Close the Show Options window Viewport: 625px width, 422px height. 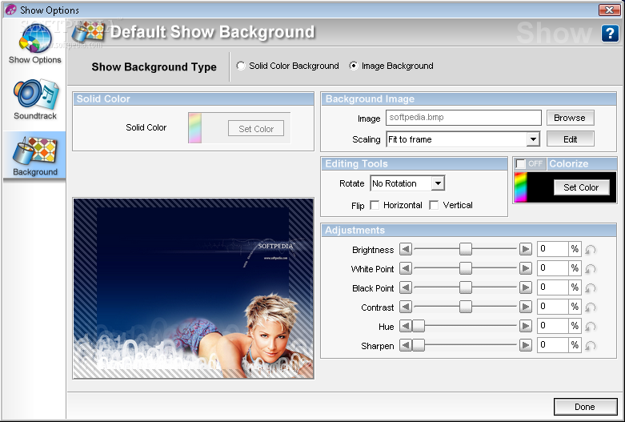point(609,10)
